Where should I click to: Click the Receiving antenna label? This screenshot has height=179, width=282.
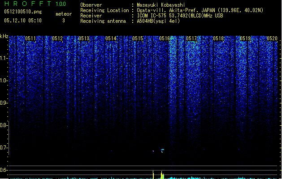(x=103, y=21)
